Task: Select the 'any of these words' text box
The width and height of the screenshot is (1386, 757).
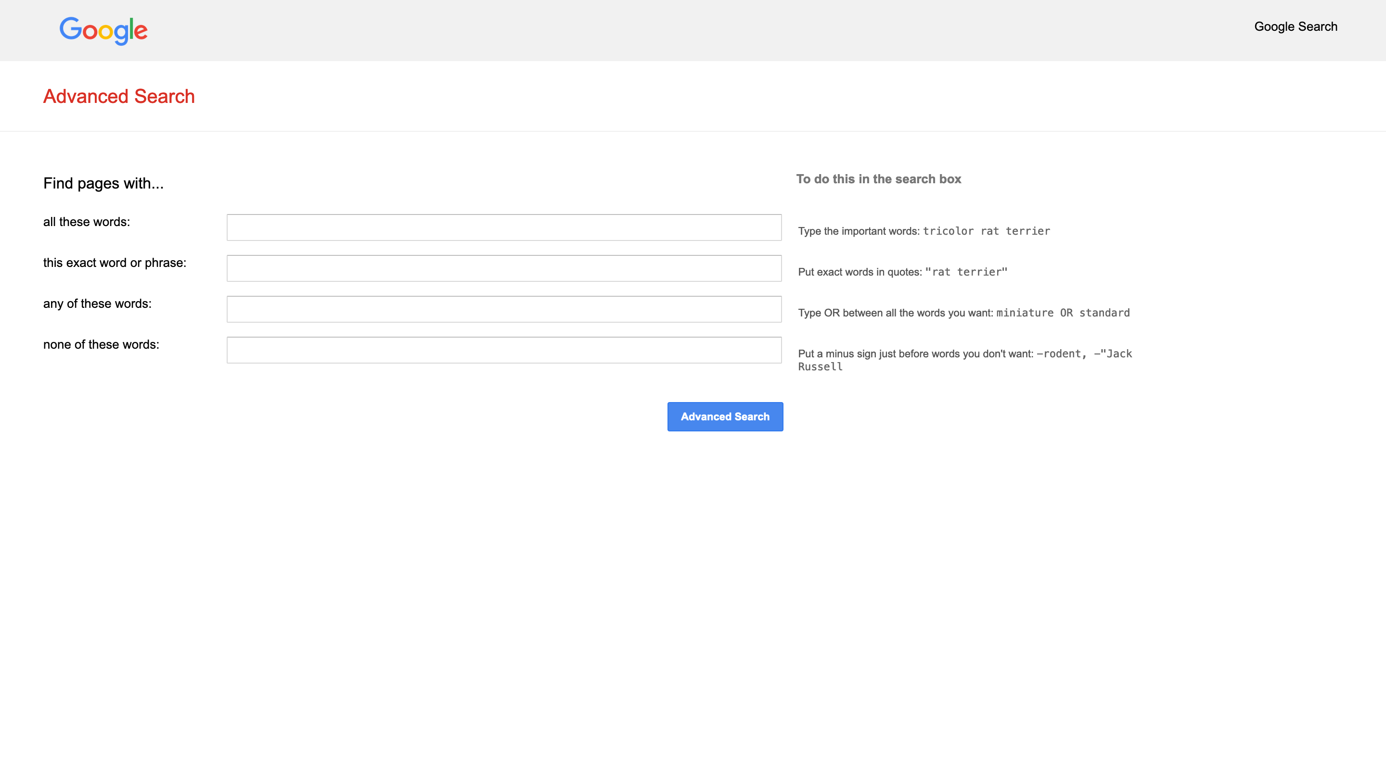Action: click(x=503, y=309)
